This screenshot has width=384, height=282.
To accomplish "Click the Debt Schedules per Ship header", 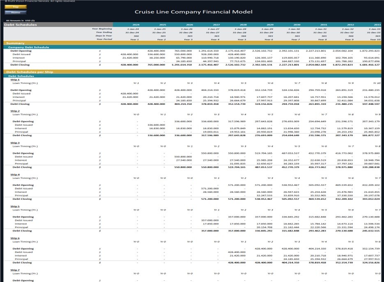I will [30, 72].
